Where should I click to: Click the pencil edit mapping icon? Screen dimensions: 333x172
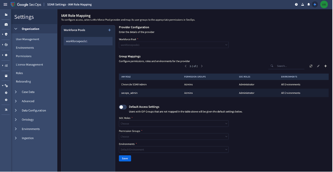pyautogui.click(x=318, y=66)
